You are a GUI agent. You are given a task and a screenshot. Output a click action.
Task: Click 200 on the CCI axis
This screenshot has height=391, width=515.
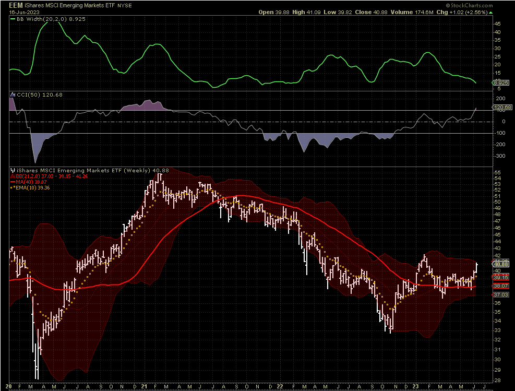(x=500, y=99)
